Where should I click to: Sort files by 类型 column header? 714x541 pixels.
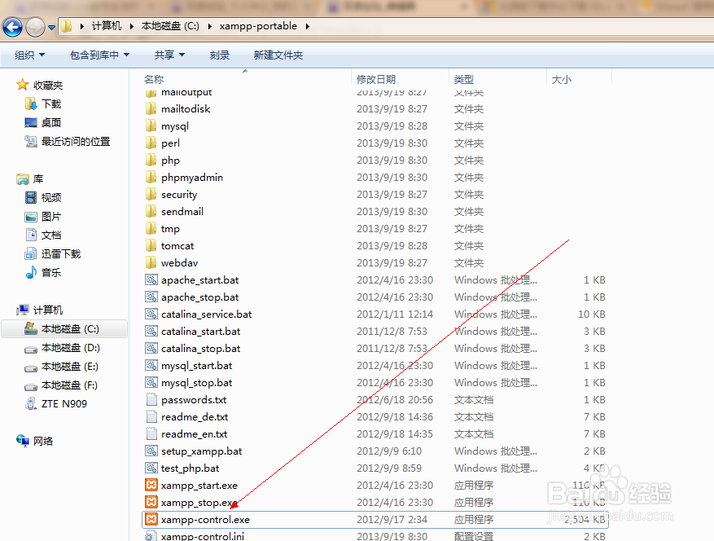[x=464, y=79]
